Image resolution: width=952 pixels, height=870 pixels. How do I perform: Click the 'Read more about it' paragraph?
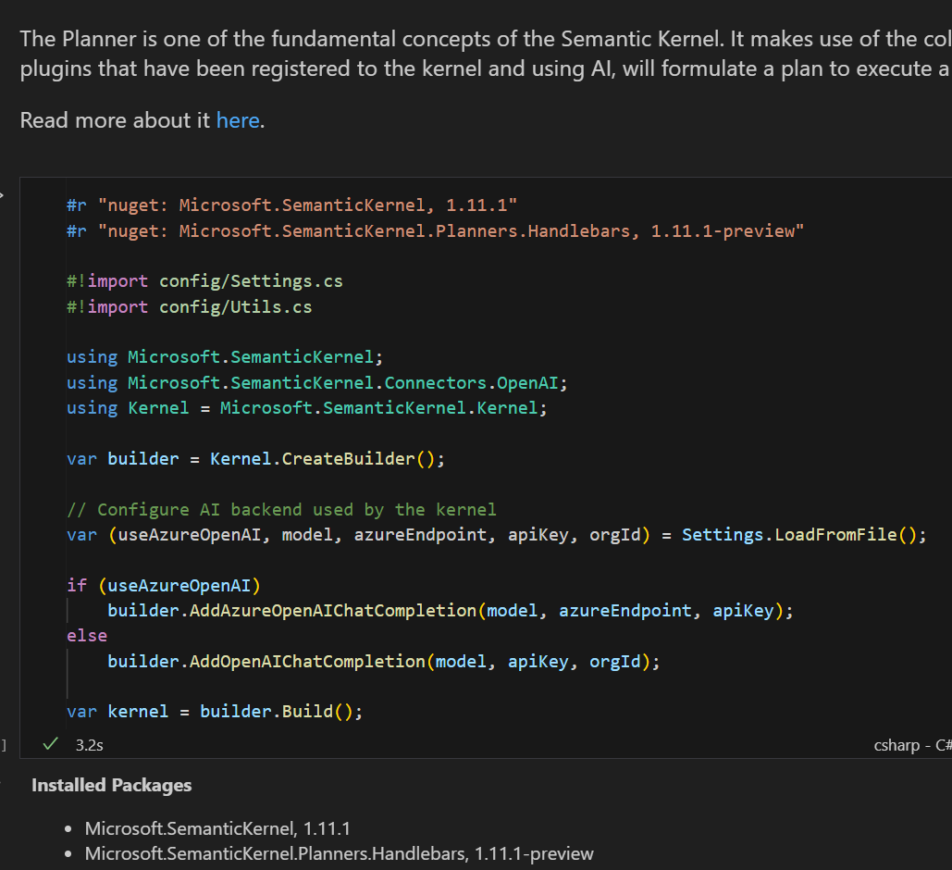tap(142, 120)
